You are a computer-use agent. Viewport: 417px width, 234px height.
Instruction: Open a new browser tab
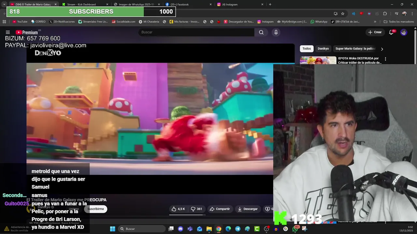270,5
